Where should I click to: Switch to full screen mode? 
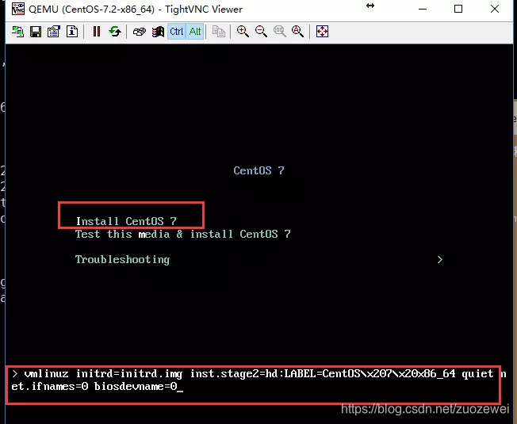point(322,32)
